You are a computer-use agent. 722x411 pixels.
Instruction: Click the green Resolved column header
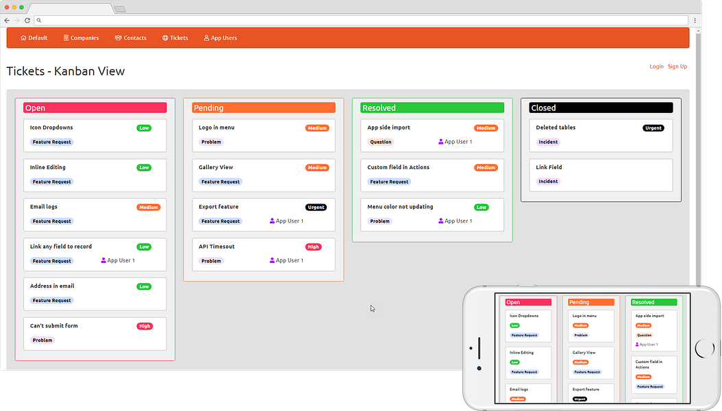432,108
